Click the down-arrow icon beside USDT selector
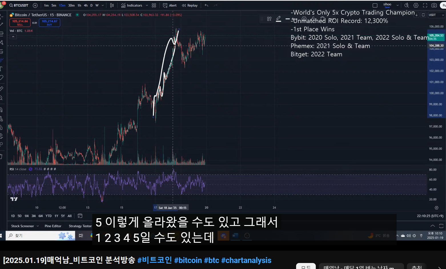446x269 pixels. pyautogui.click(x=417, y=15)
